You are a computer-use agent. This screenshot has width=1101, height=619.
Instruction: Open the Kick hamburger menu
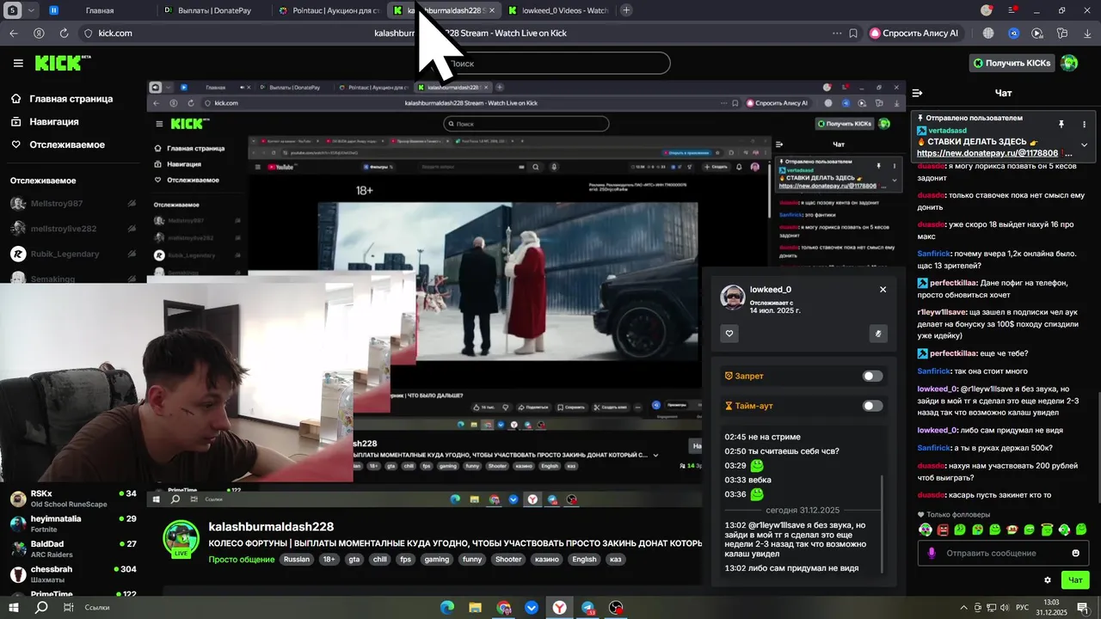point(18,63)
